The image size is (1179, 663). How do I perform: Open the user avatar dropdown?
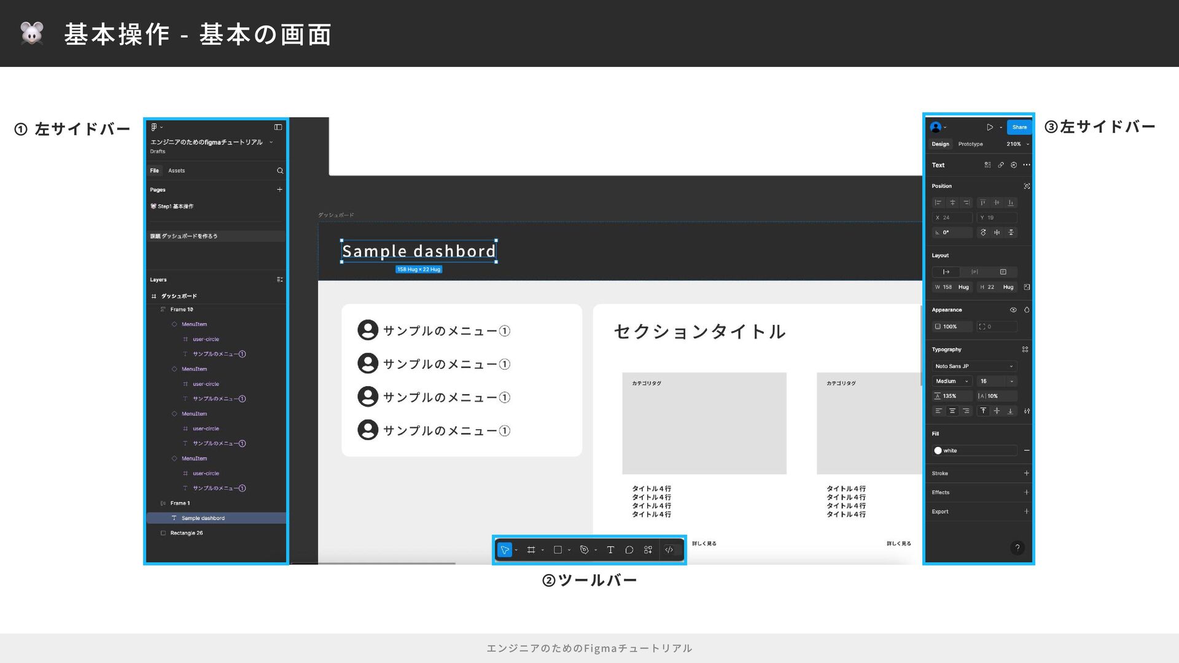pyautogui.click(x=938, y=127)
